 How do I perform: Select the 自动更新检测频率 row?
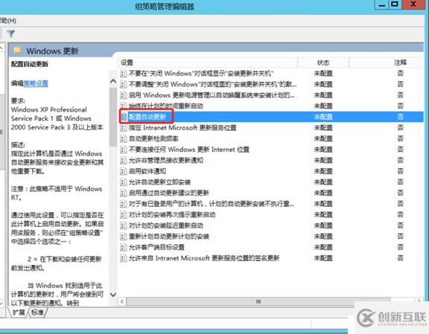(x=271, y=138)
